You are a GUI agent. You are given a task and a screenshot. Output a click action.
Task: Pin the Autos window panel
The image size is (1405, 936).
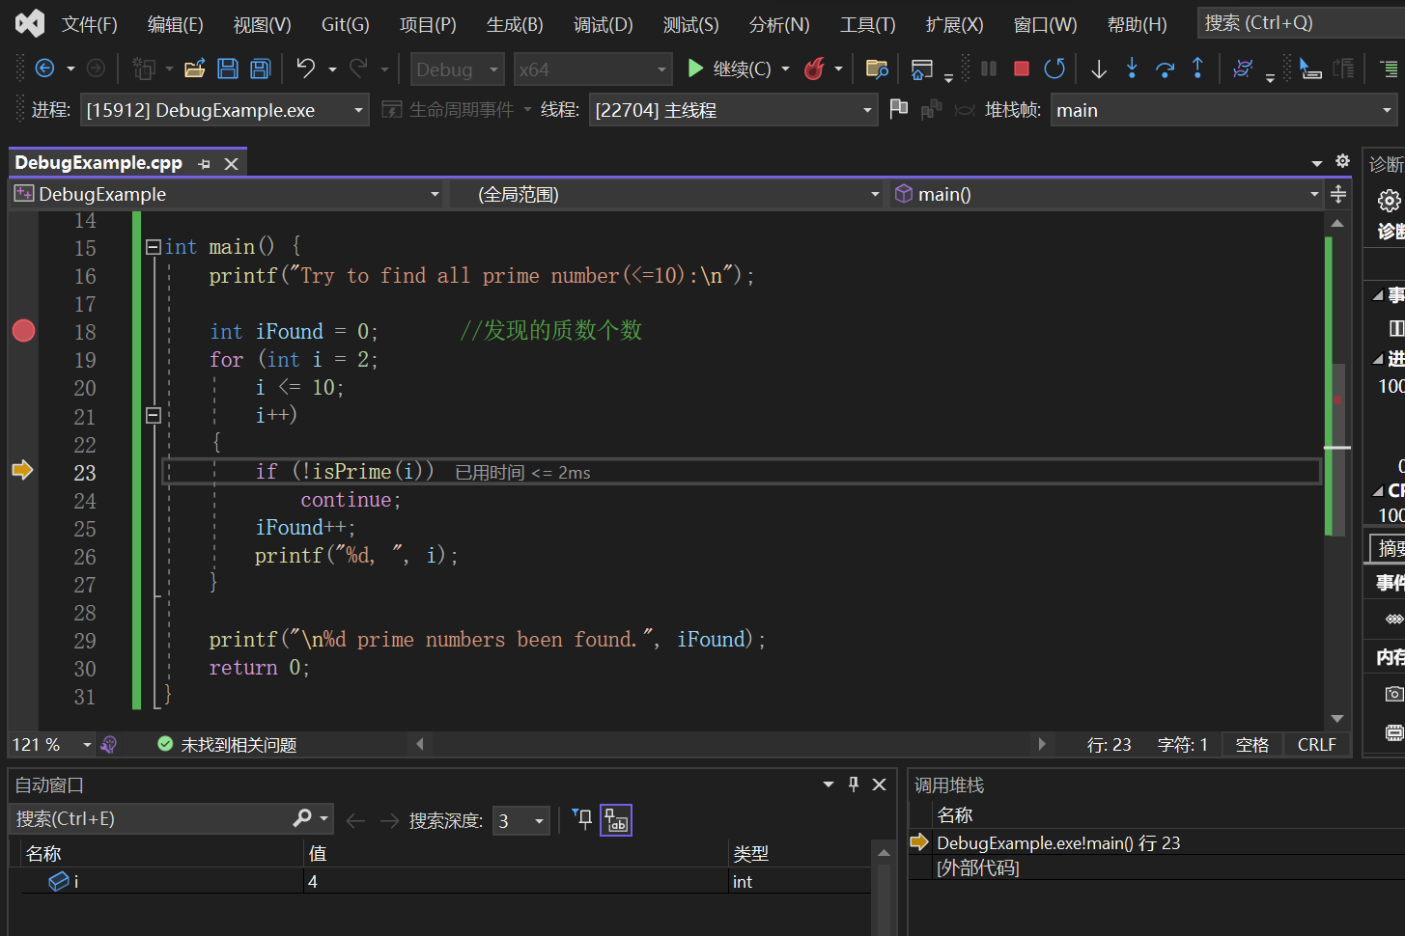click(854, 785)
